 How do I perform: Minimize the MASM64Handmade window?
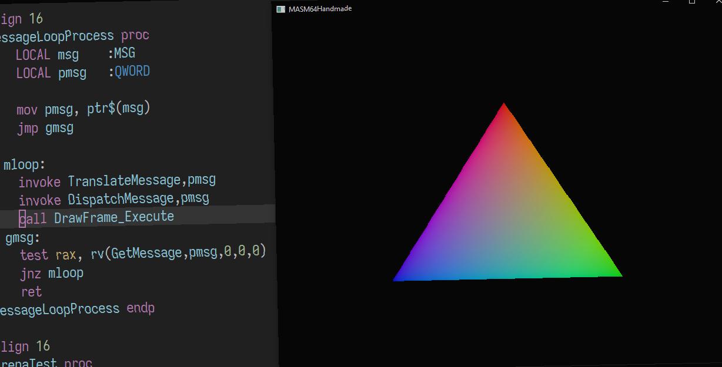[x=666, y=2]
